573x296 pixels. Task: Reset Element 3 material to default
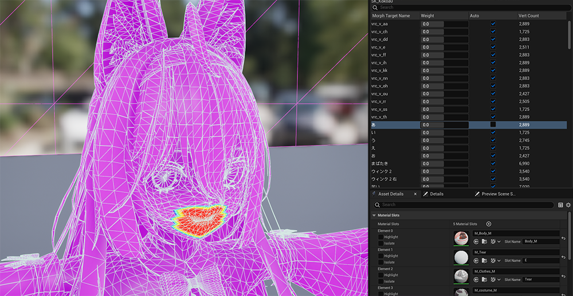pos(563,294)
